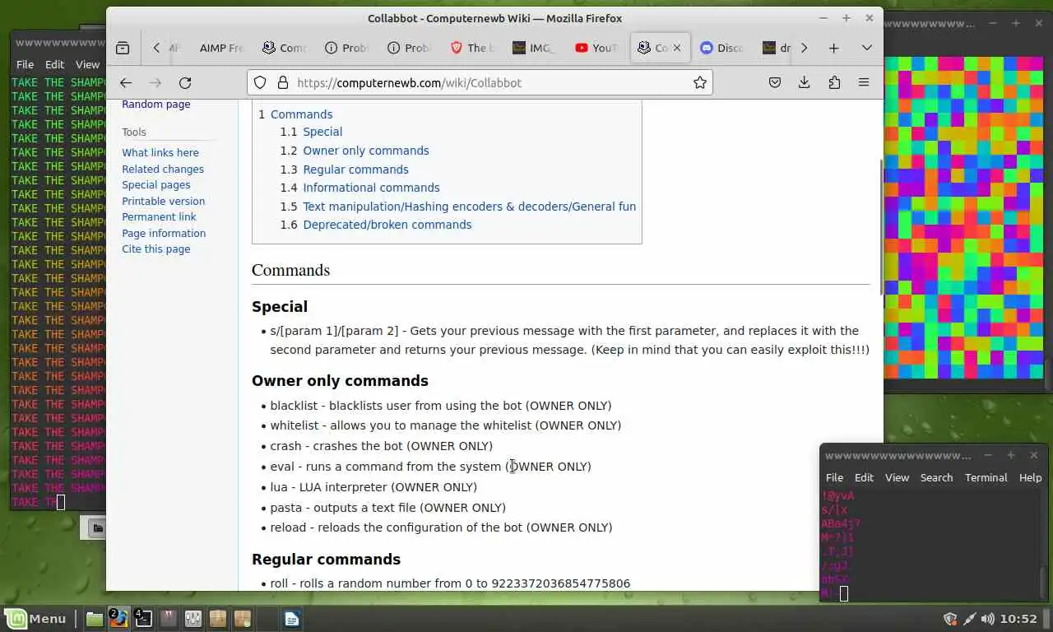Click the tracking protection shield icon
The height and width of the screenshot is (632, 1053).
pyautogui.click(x=260, y=82)
